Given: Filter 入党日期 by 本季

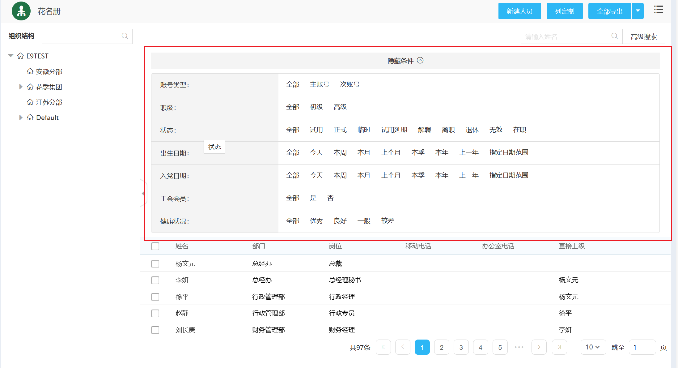Looking at the screenshot, I should click(x=418, y=175).
